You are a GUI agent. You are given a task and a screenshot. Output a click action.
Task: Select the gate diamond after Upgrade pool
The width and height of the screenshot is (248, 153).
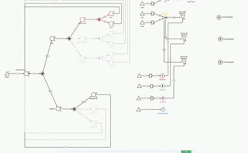pos(74,109)
